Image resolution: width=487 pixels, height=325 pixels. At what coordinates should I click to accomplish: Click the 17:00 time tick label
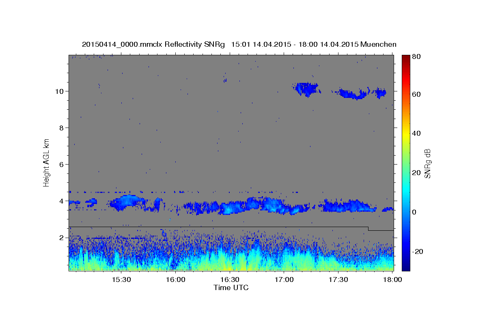[x=284, y=279]
